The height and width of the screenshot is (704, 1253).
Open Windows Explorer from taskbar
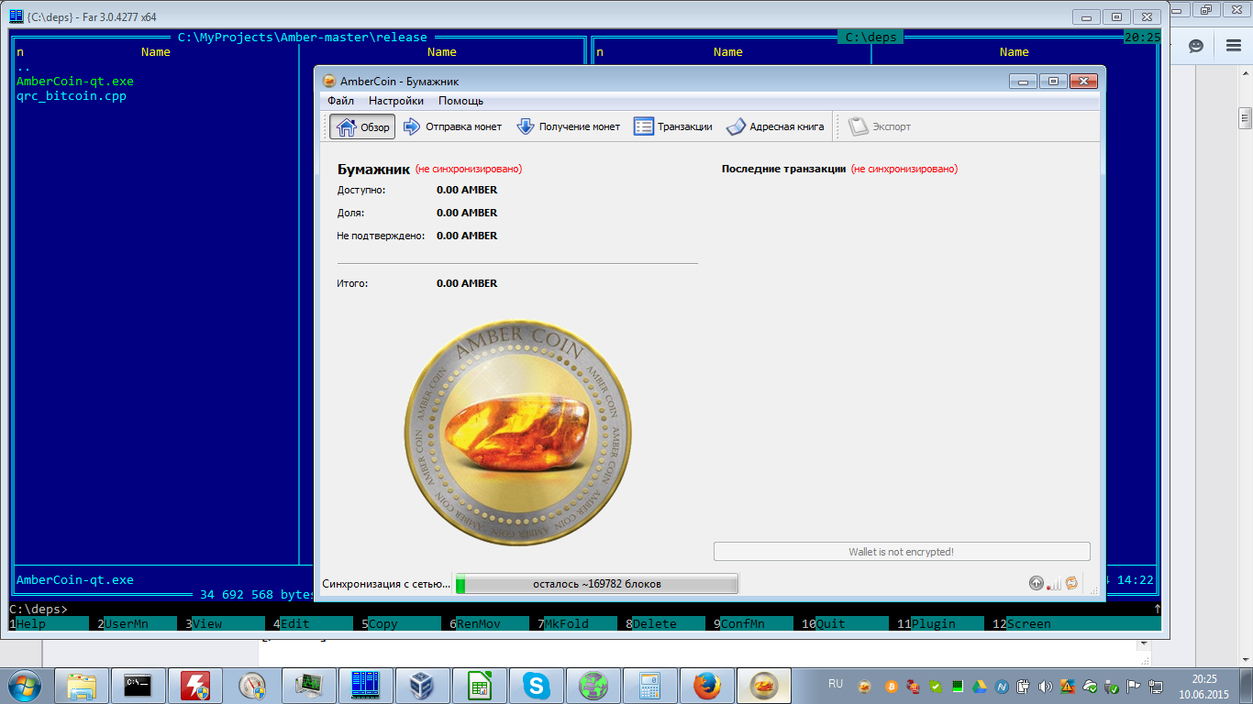[82, 685]
